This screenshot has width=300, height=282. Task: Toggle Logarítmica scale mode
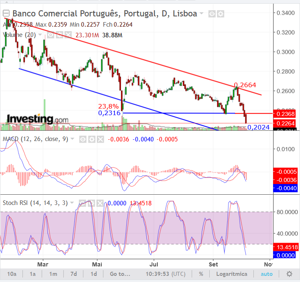[232, 274]
